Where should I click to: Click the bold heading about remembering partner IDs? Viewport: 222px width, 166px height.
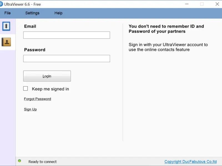[166, 29]
